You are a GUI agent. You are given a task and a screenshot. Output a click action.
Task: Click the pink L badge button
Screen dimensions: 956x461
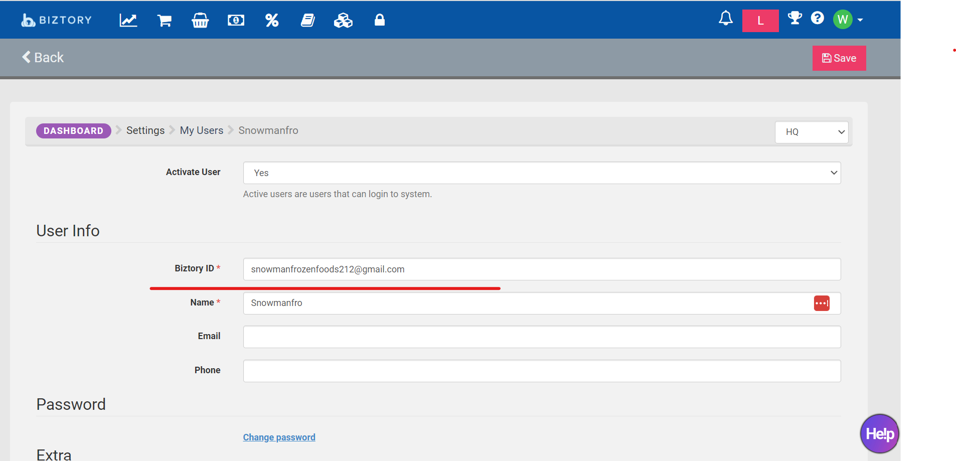[760, 21]
